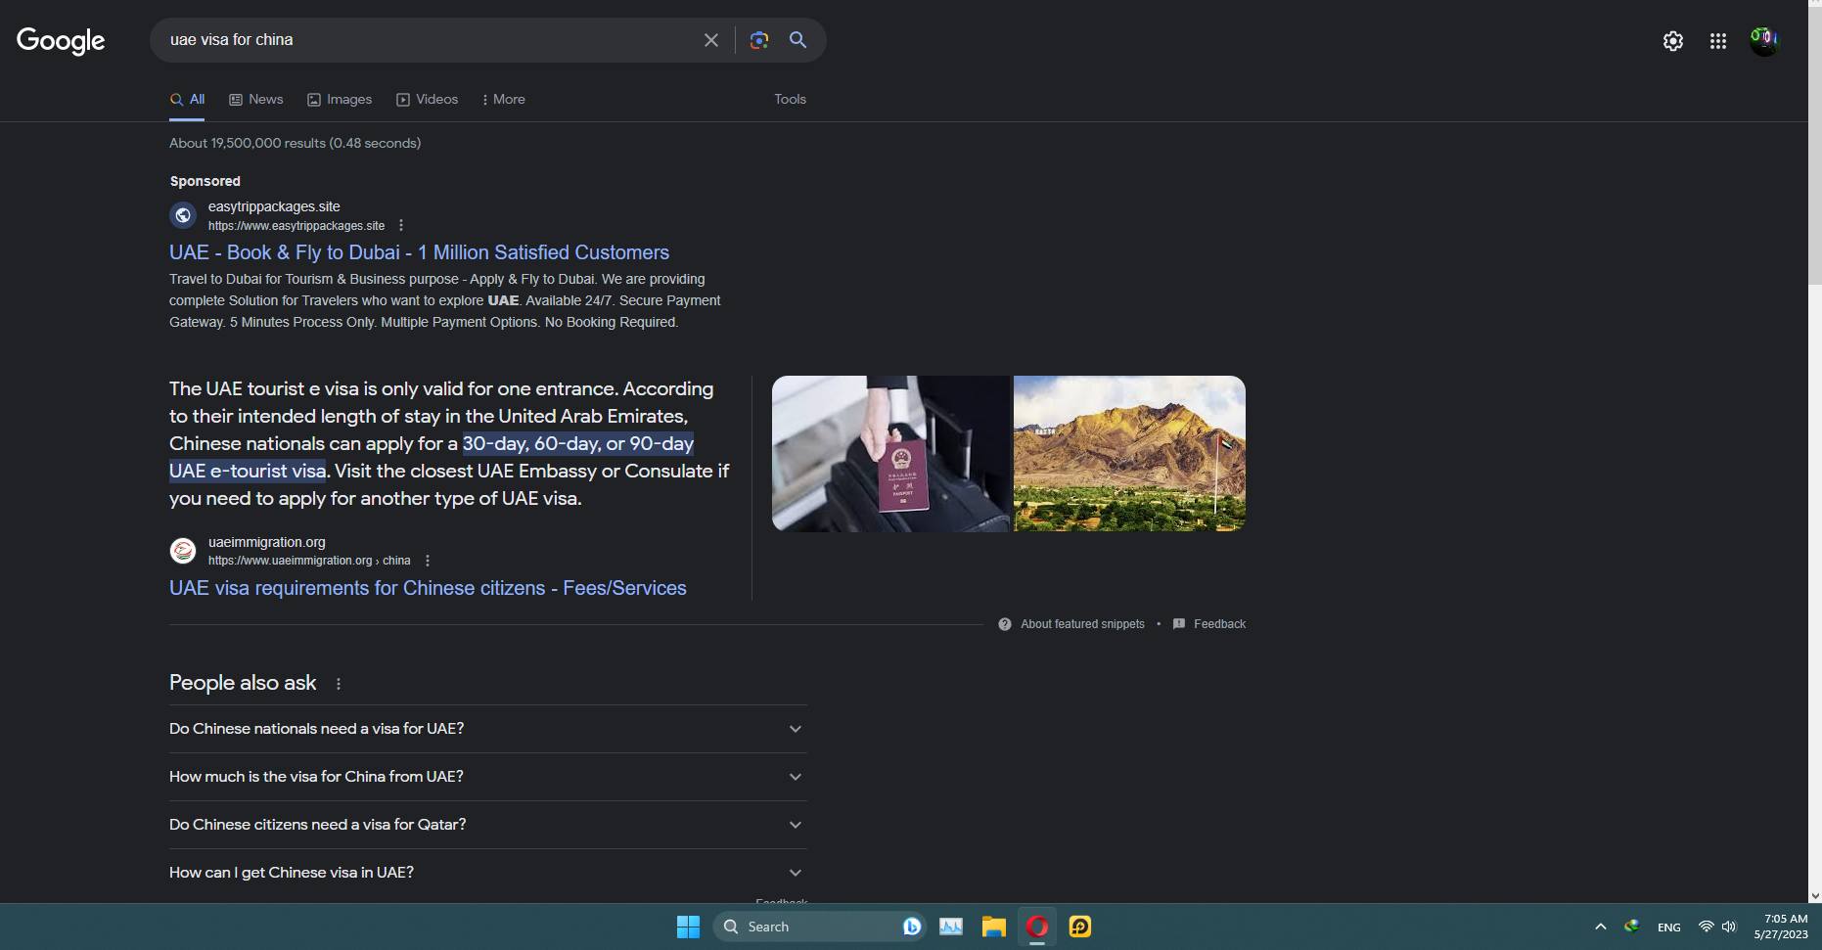Expand 'Do Chinese nationals need a visa for UAE?'
1822x950 pixels.
click(487, 729)
